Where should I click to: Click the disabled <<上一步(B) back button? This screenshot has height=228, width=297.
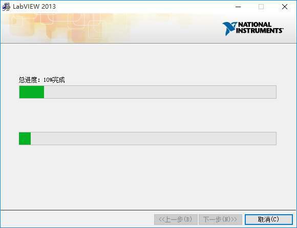[176, 219]
